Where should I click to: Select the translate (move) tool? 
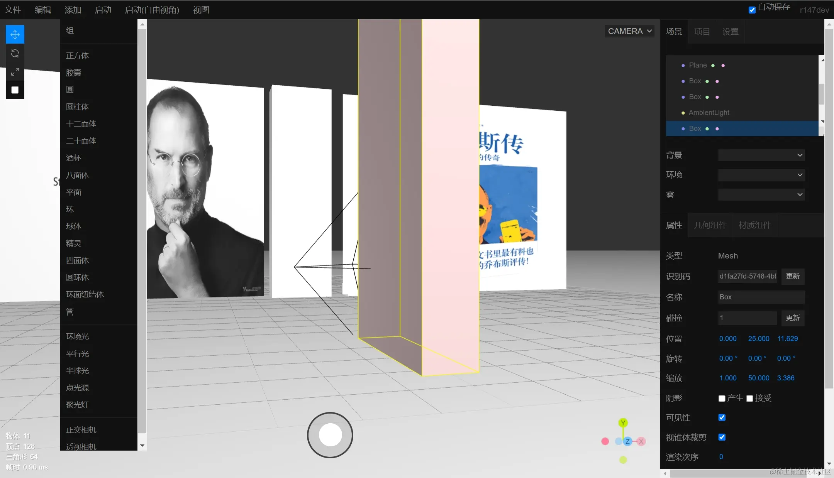[15, 35]
